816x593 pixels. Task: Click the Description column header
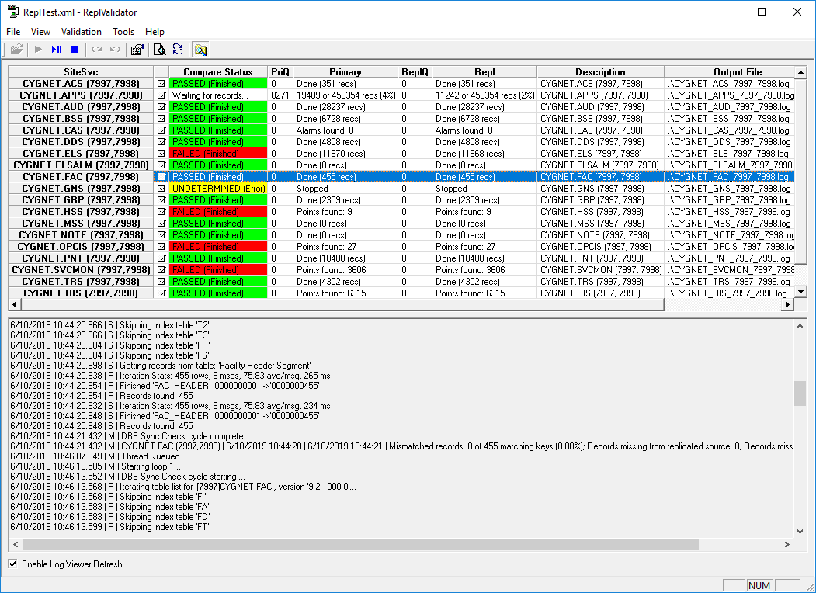[x=601, y=71]
